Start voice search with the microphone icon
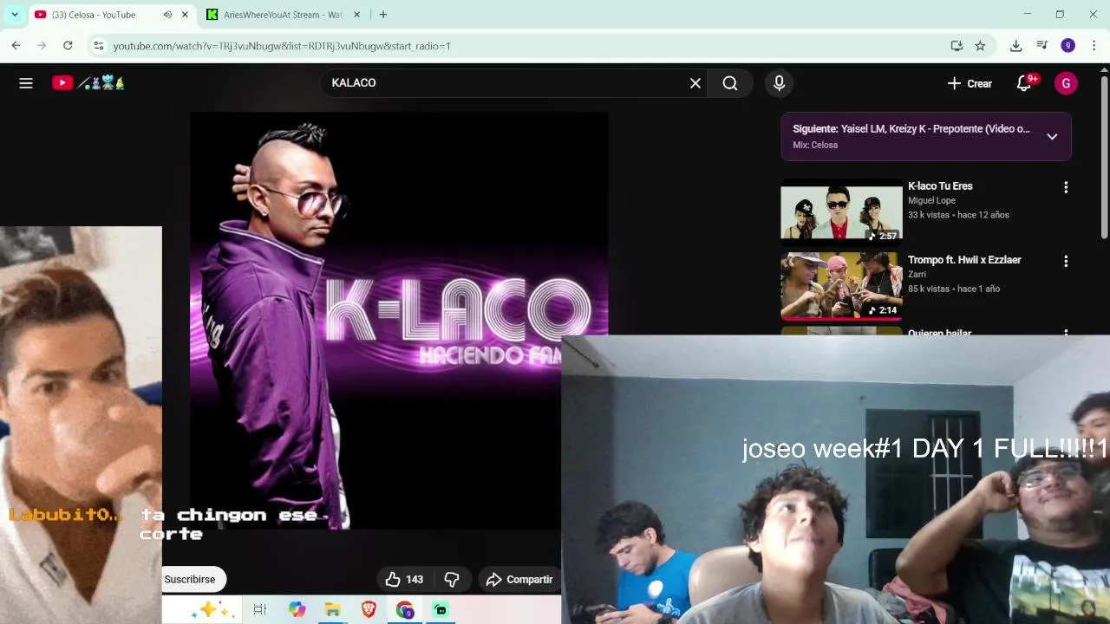Image resolution: width=1110 pixels, height=624 pixels. click(x=779, y=83)
